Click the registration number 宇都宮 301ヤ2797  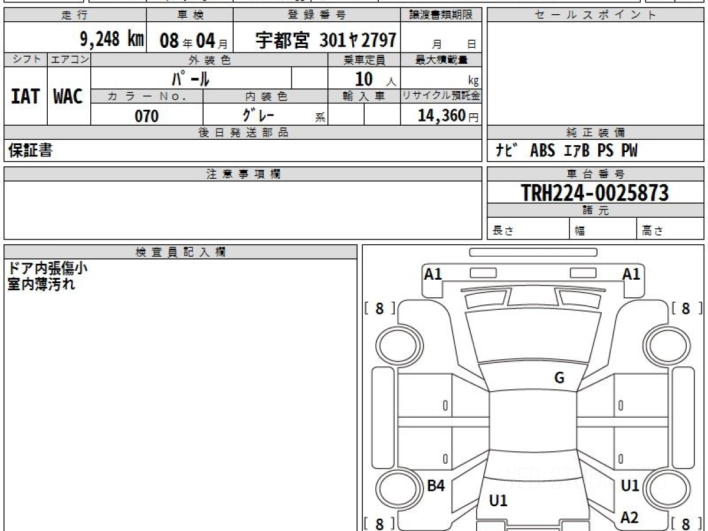325,40
